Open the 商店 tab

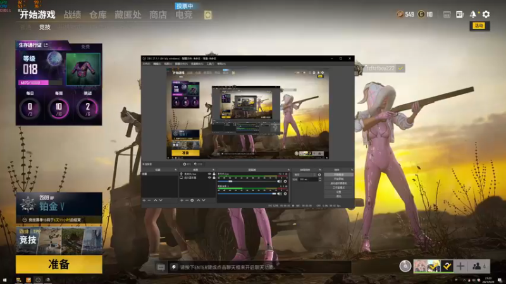158,15
